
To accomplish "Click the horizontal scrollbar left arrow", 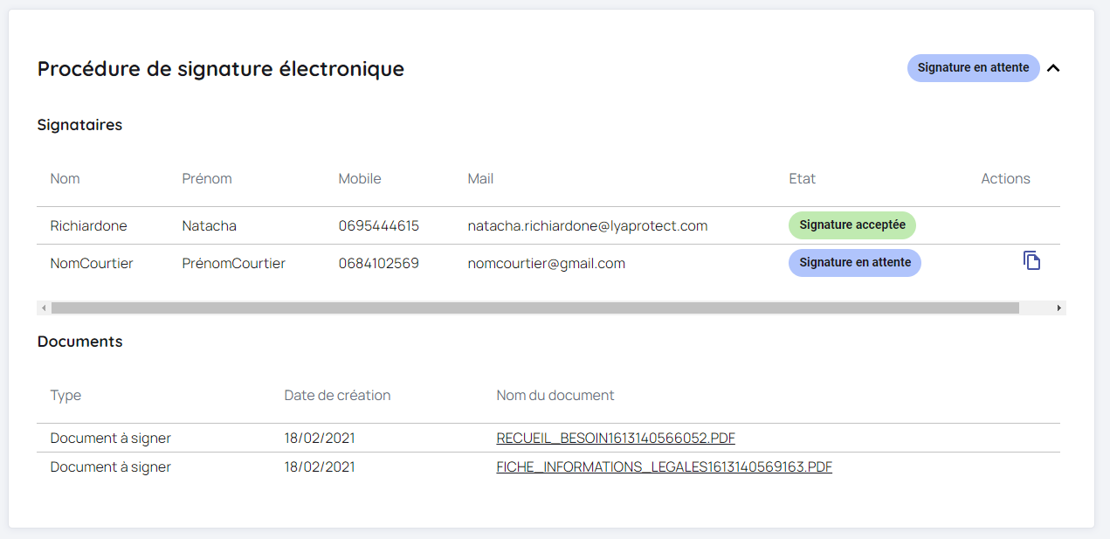I will (x=43, y=308).
